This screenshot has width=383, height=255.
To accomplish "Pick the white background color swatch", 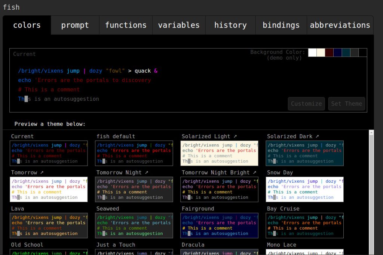I will click(312, 53).
